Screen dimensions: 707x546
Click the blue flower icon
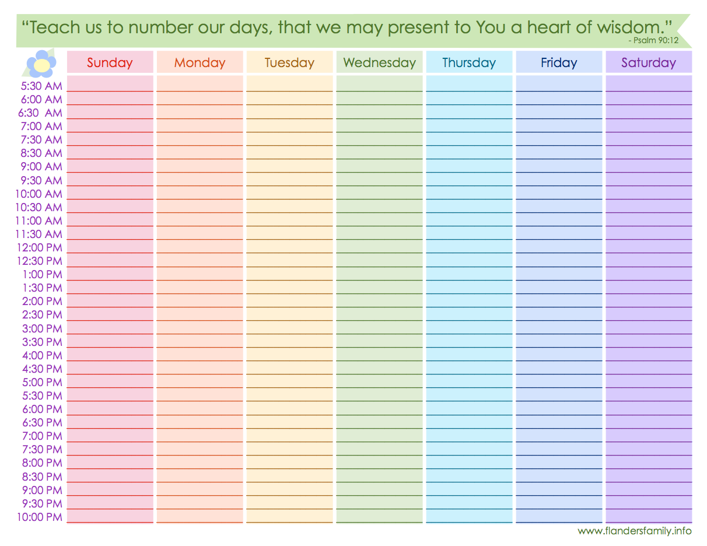pos(41,63)
